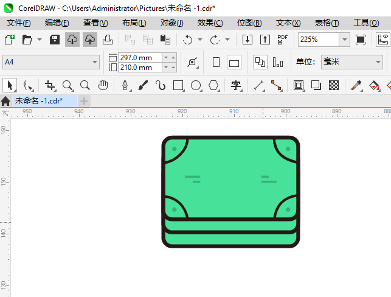Open the 文件(F) menu
Image resolution: width=391 pixels, height=297 pixels.
coord(19,23)
